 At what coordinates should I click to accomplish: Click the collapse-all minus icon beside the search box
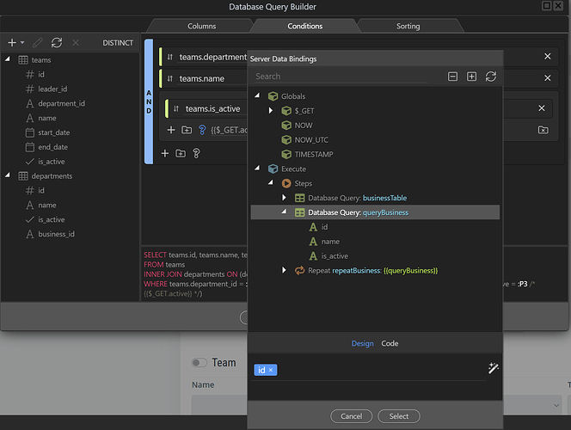[x=452, y=77]
